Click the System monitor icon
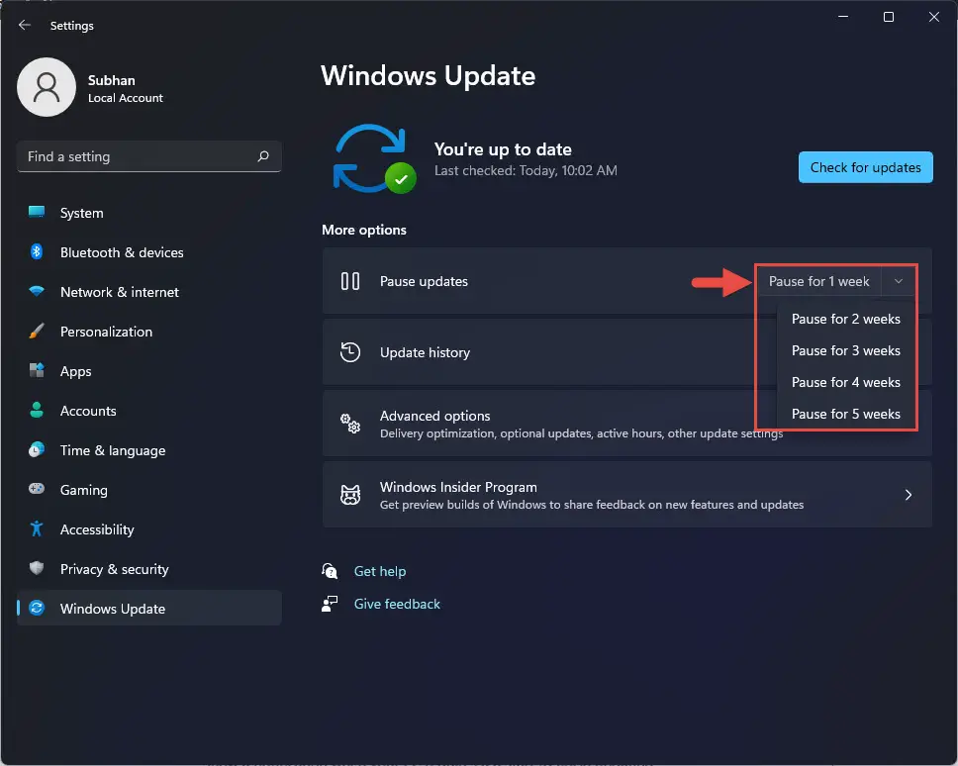The width and height of the screenshot is (958, 766). click(37, 212)
